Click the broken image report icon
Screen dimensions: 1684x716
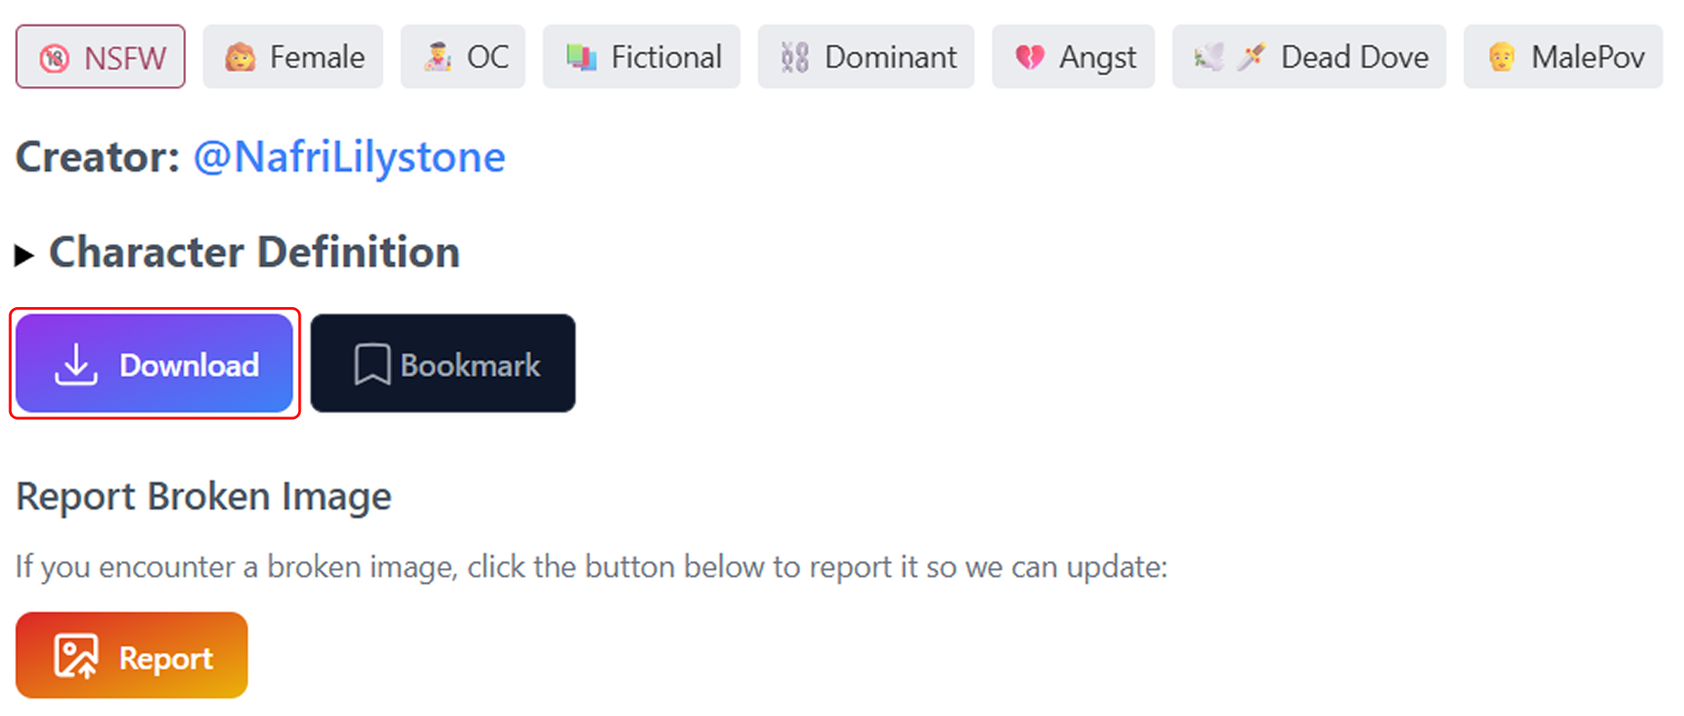76,656
